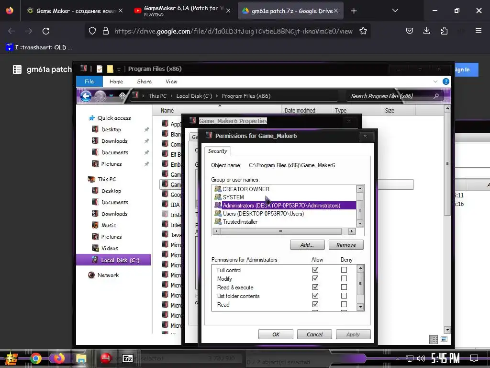Go back in File Explorer

click(x=86, y=96)
